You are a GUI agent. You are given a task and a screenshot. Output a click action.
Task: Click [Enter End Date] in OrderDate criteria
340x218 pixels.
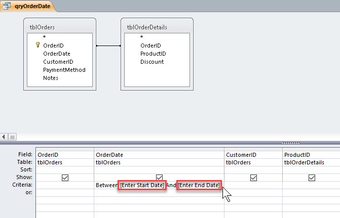point(199,185)
